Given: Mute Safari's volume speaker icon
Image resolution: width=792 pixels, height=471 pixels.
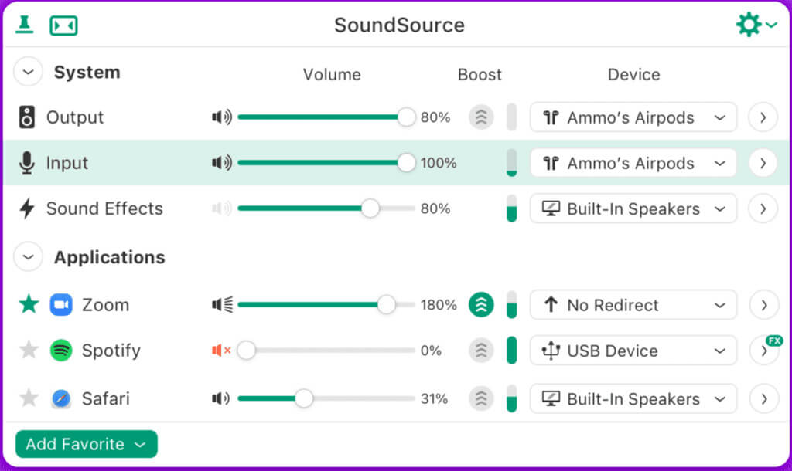Looking at the screenshot, I should click(x=220, y=398).
